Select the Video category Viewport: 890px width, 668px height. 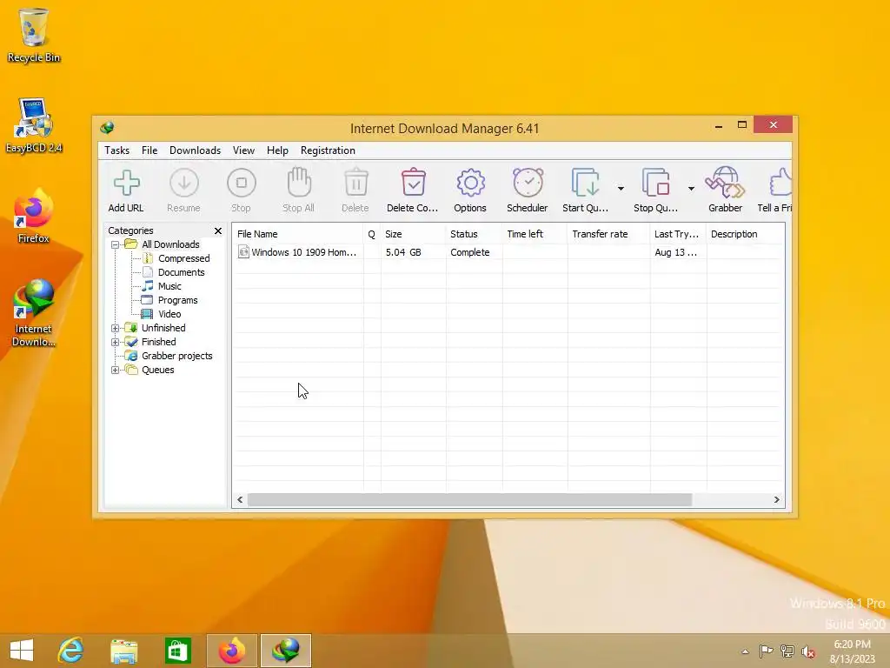point(169,314)
